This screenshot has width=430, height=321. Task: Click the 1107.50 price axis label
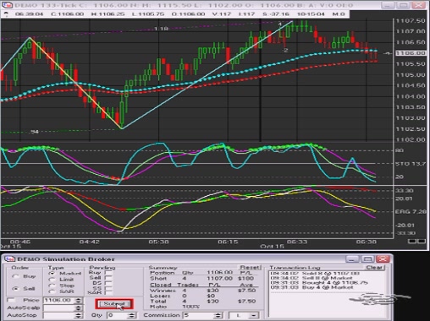(x=411, y=21)
